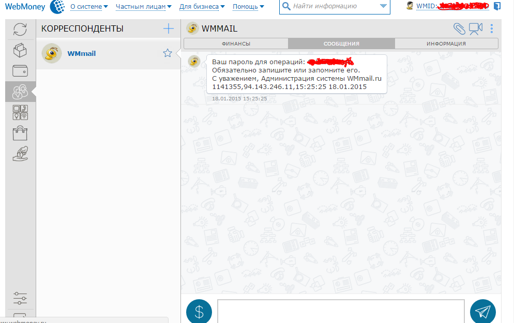Expand the Для бизнеса menu
Screen dimensions: 514x323
pos(202,7)
